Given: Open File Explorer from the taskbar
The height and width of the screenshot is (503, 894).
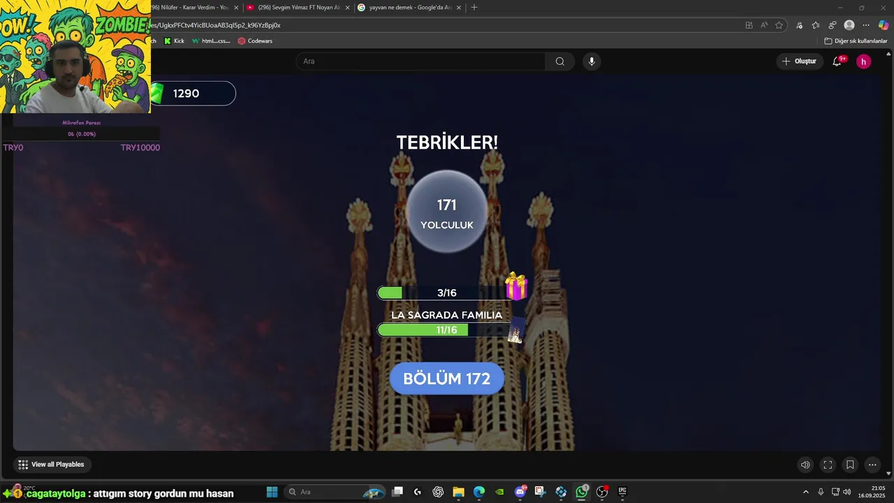Looking at the screenshot, I should pyautogui.click(x=458, y=492).
